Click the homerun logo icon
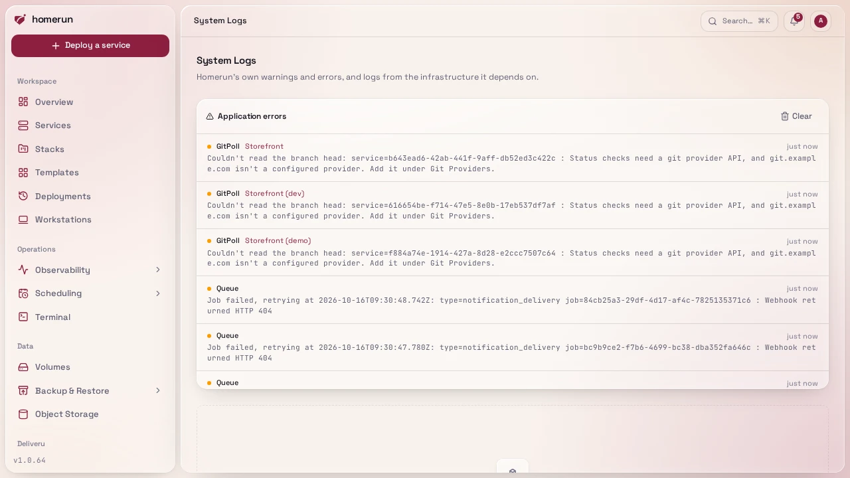The image size is (850, 478). click(20, 19)
